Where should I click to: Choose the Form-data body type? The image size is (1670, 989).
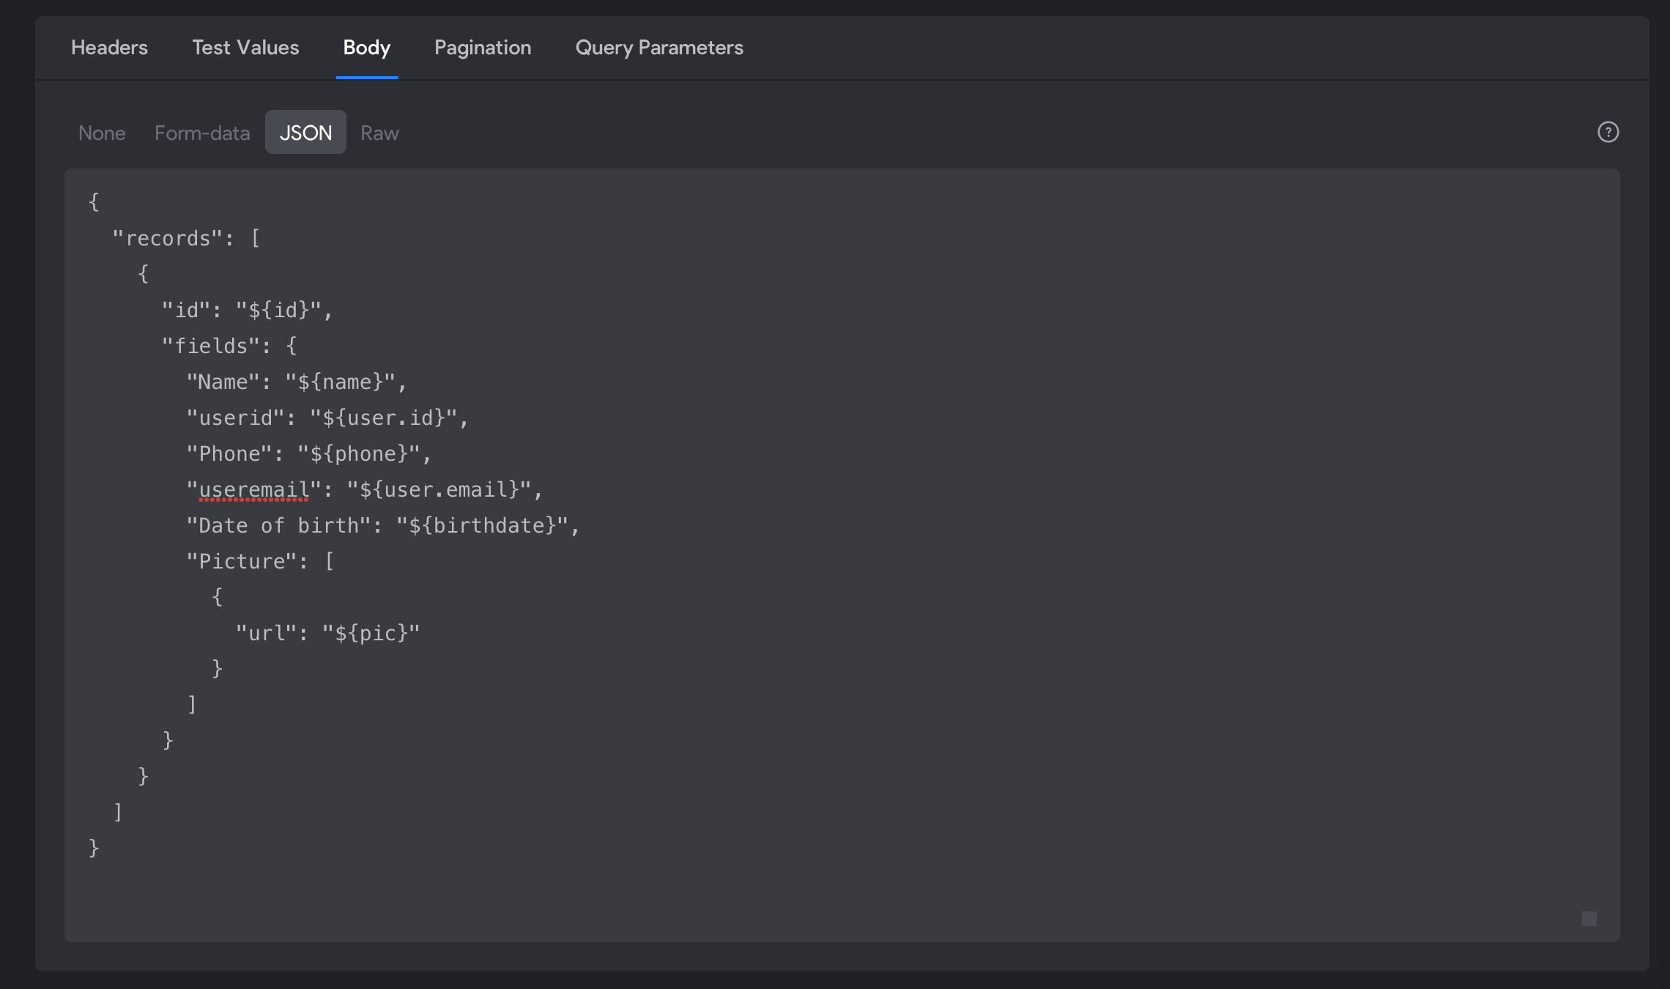pos(202,133)
